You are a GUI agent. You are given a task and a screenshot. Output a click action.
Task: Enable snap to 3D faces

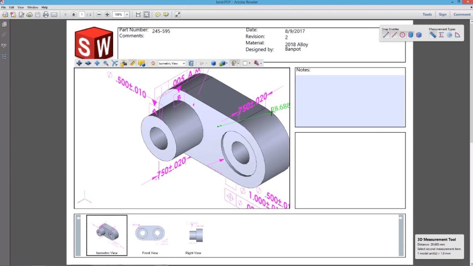coord(419,35)
